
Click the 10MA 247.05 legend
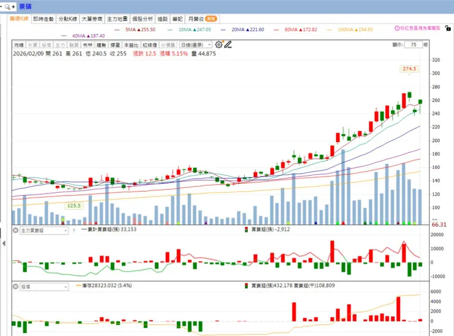pyautogui.click(x=190, y=29)
